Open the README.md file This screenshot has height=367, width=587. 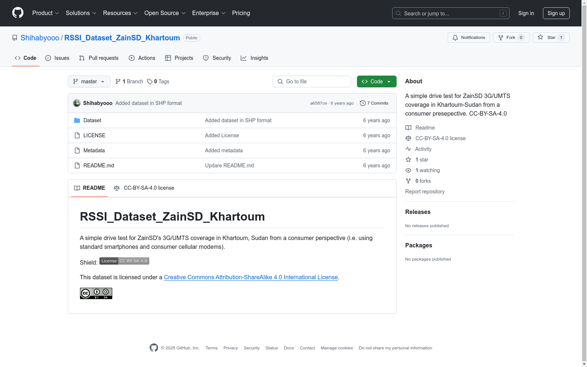coord(99,166)
